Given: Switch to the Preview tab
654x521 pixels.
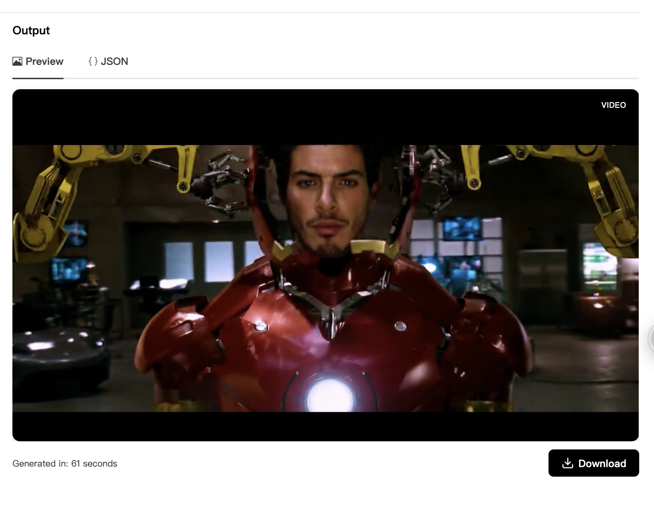Looking at the screenshot, I should coord(38,62).
